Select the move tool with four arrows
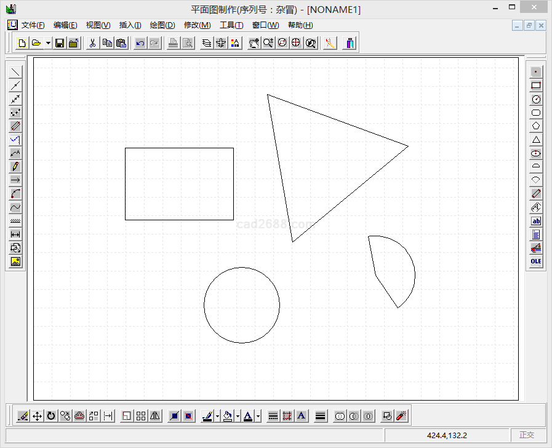Viewport: 552px width, 448px height. (x=37, y=416)
